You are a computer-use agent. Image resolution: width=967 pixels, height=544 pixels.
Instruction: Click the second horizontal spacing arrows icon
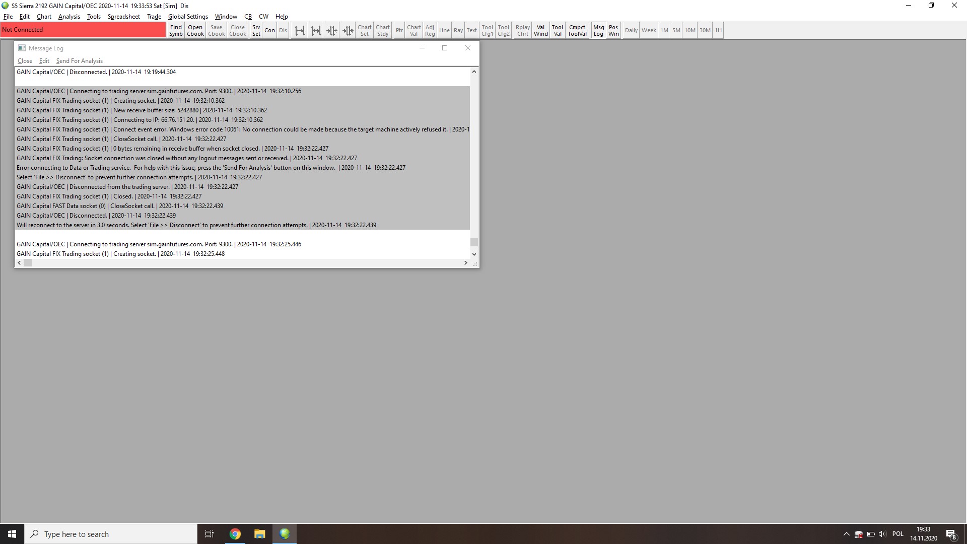(x=316, y=31)
